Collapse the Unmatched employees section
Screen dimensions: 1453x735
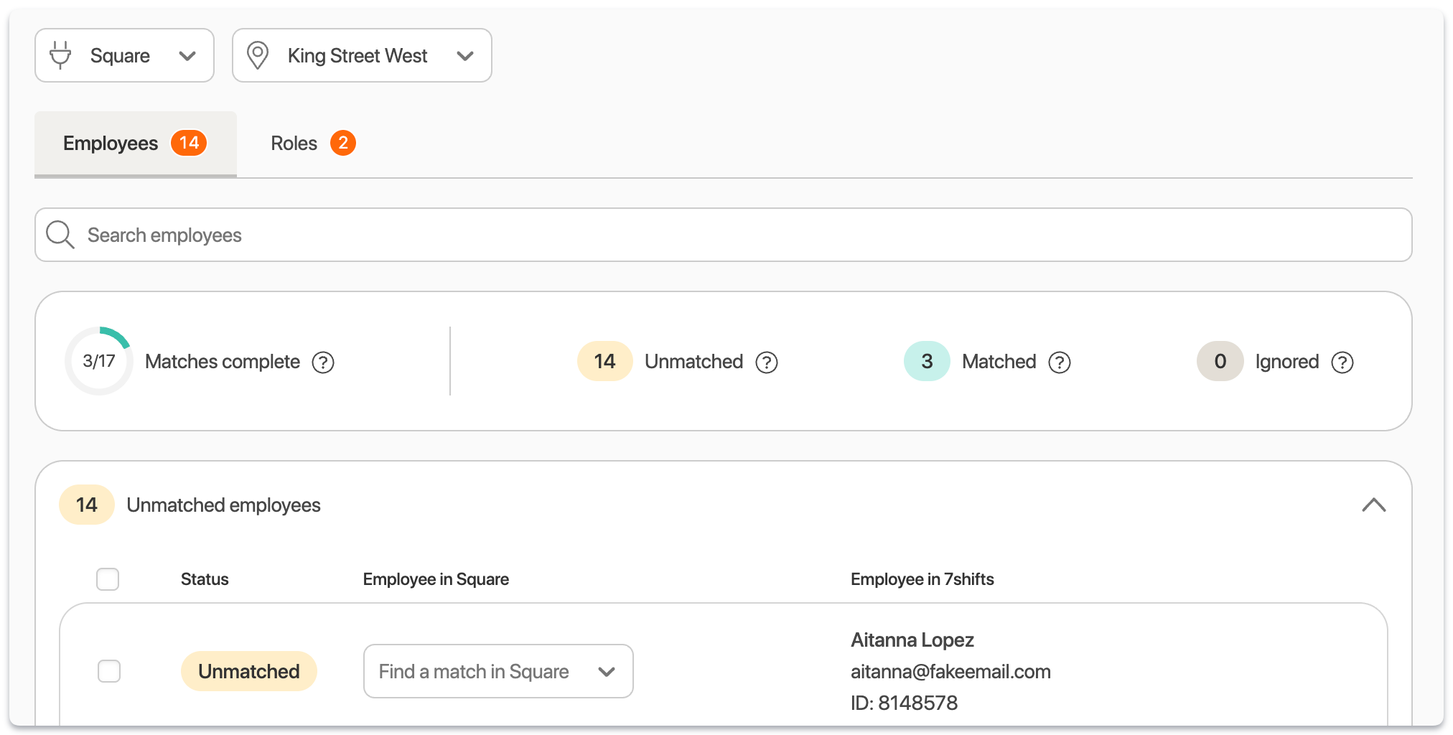1373,505
